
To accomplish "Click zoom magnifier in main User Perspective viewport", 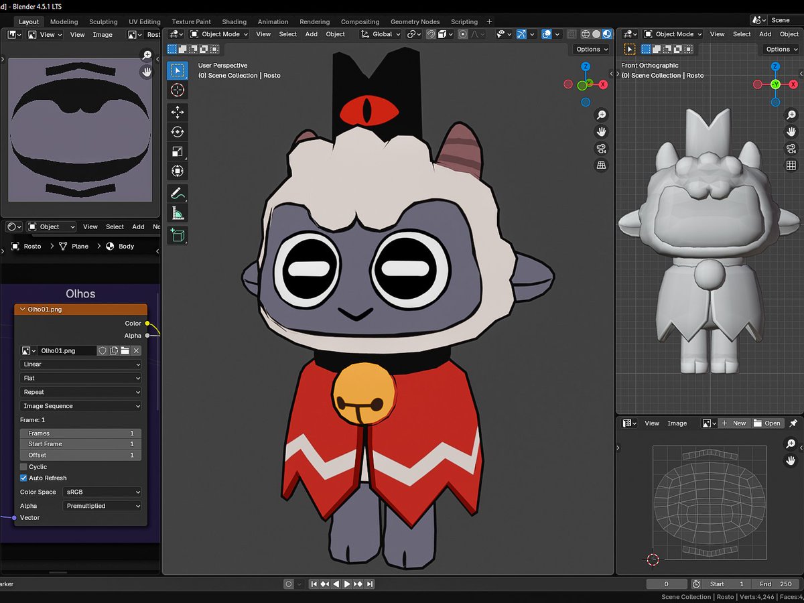I will pyautogui.click(x=602, y=115).
